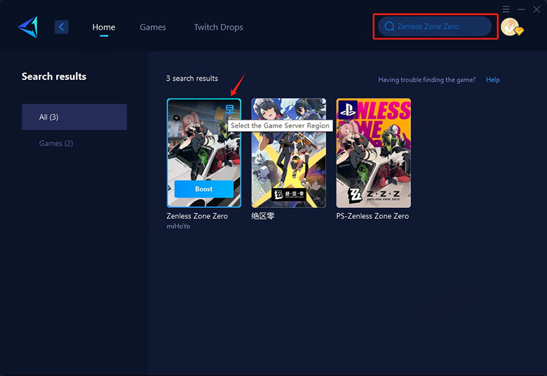Click 'Having trouble finding the game?' text

pyautogui.click(x=427, y=79)
